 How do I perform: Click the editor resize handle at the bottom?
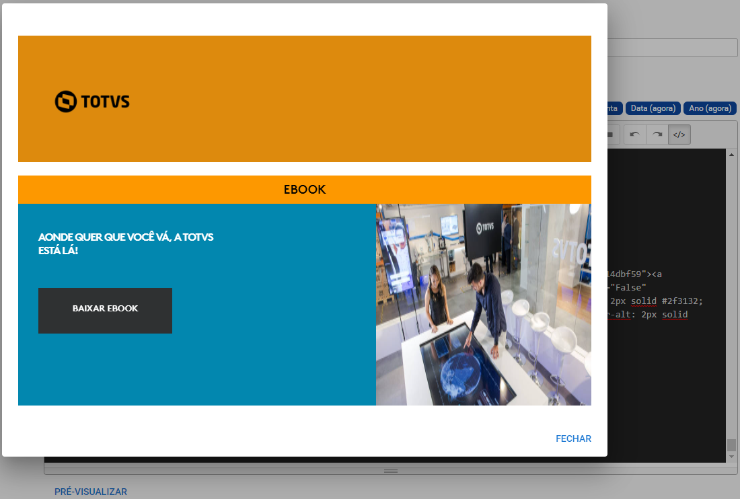point(391,471)
